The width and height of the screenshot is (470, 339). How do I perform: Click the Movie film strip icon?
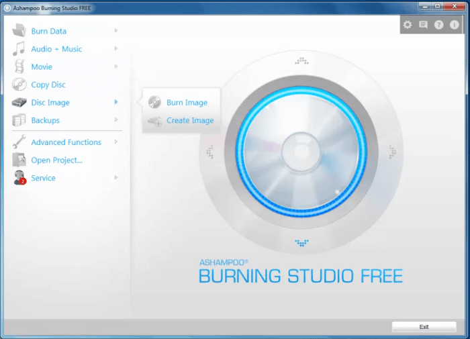(19, 66)
